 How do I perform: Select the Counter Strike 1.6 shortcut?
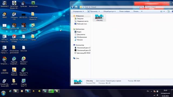[24, 27]
